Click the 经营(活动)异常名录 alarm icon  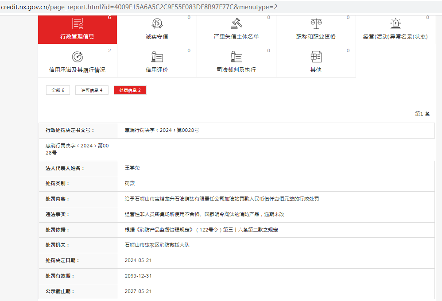[x=395, y=23]
